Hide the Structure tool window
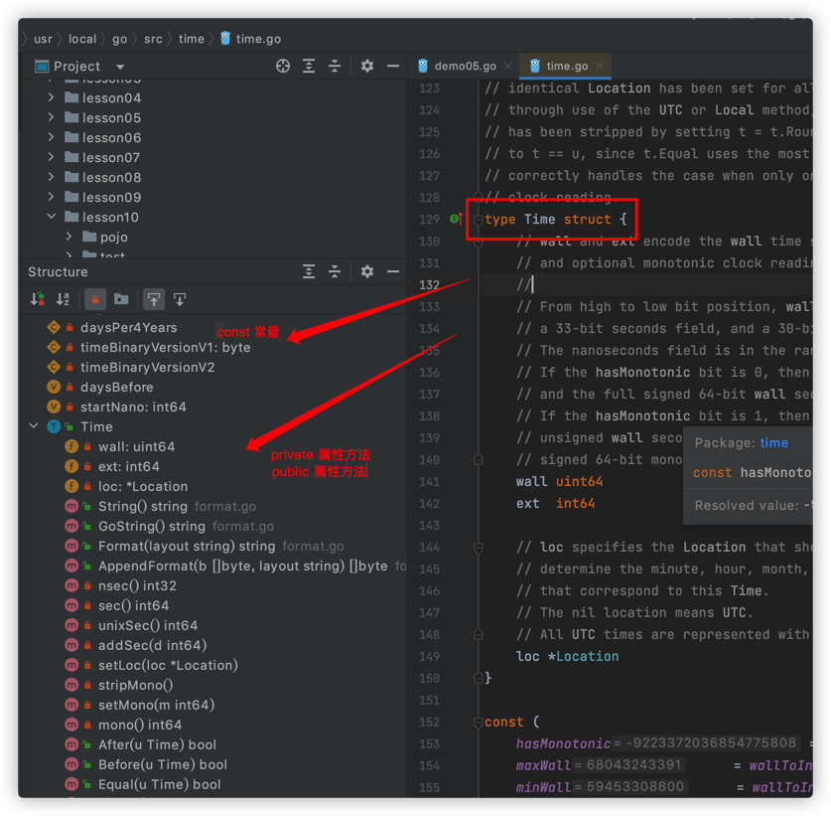The width and height of the screenshot is (831, 816). [x=393, y=272]
